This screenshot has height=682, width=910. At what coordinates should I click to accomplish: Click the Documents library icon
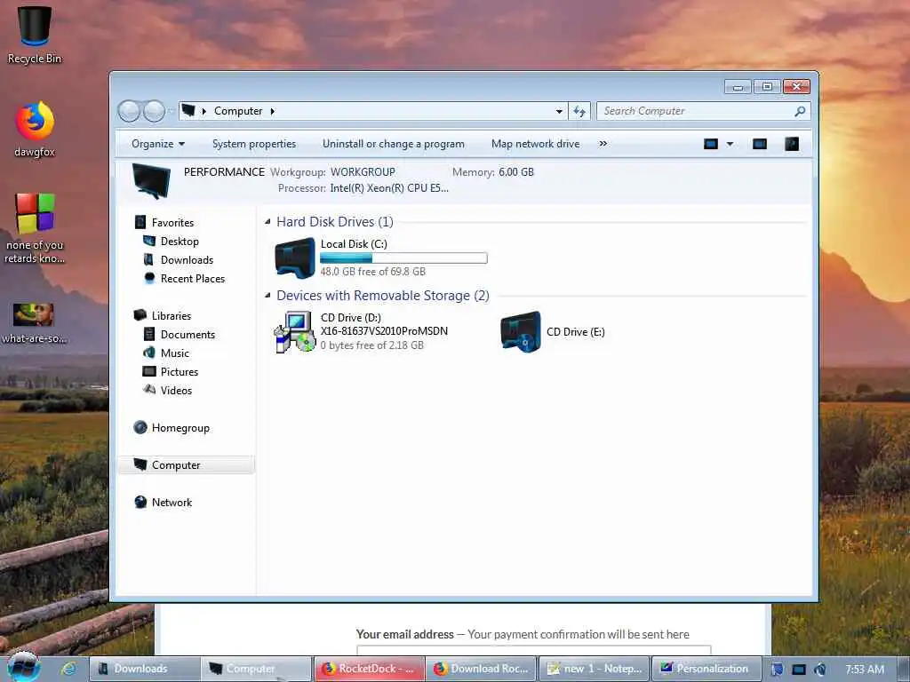[149, 334]
